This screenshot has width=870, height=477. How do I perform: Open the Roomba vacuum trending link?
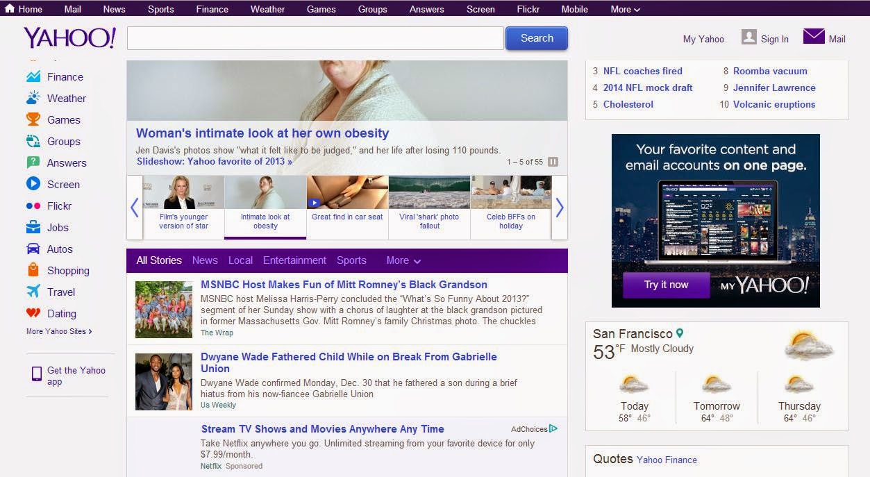pyautogui.click(x=770, y=71)
